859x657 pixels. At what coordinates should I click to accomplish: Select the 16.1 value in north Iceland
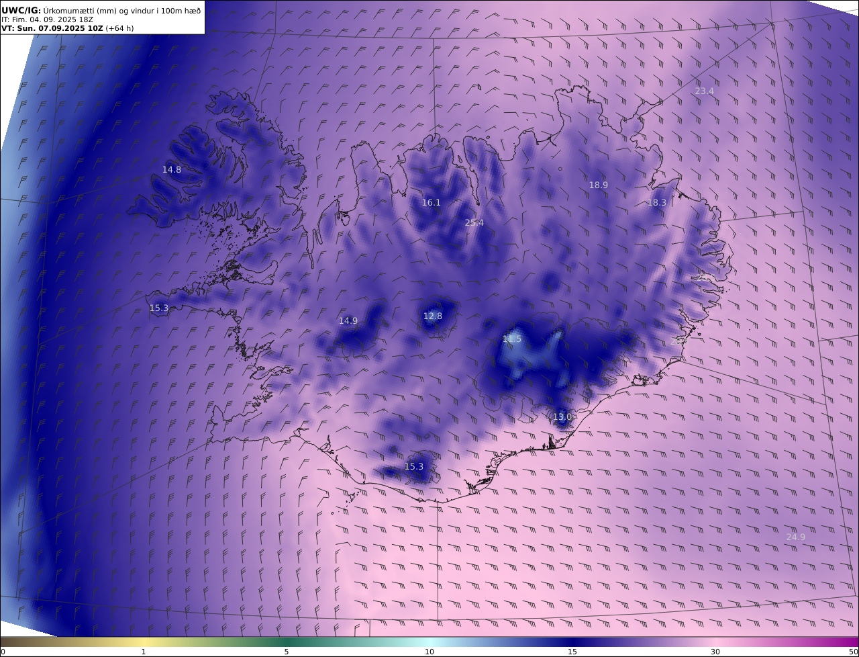tap(432, 203)
